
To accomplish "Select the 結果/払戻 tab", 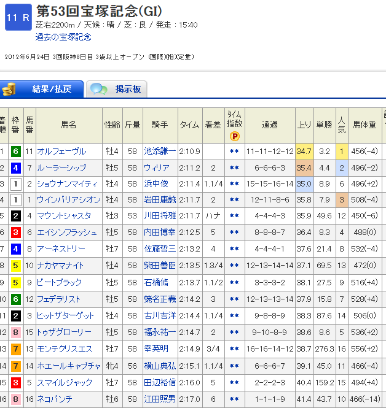I will [x=42, y=89].
